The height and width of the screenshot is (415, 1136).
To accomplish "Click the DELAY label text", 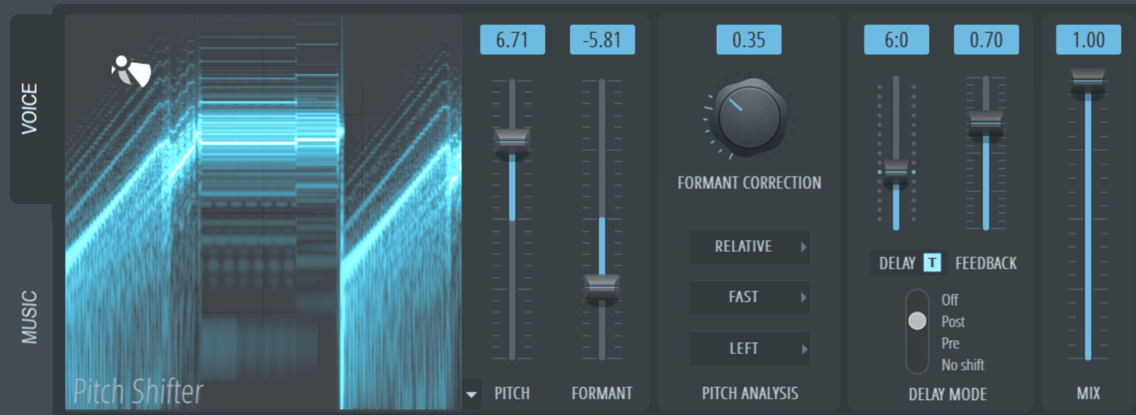I will point(897,264).
